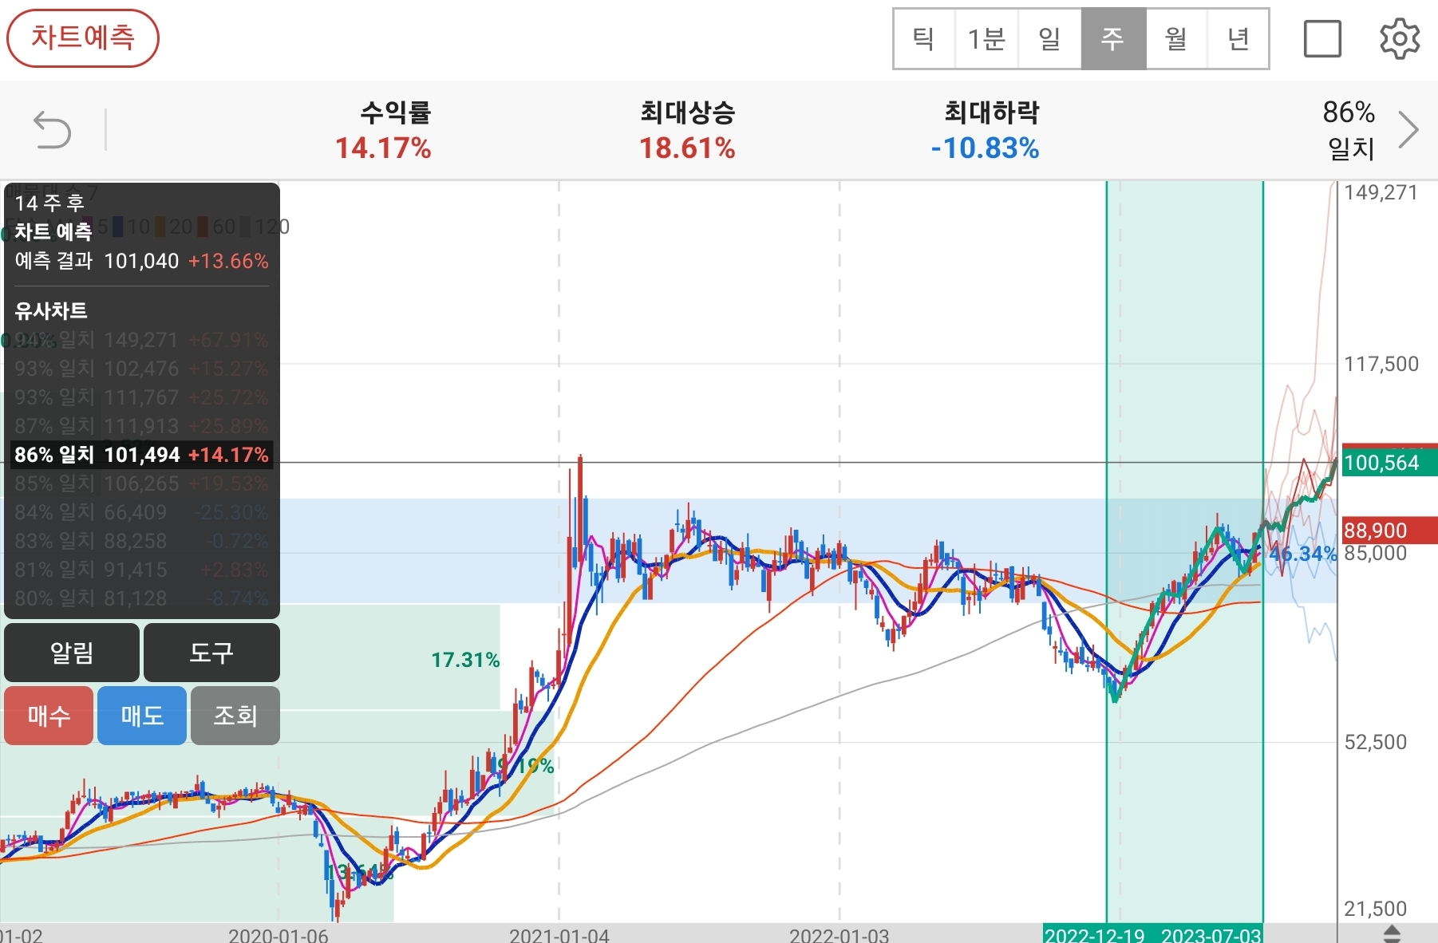The height and width of the screenshot is (943, 1438).
Task: Tap the price axis scale arrows icon
Action: (x=1391, y=933)
